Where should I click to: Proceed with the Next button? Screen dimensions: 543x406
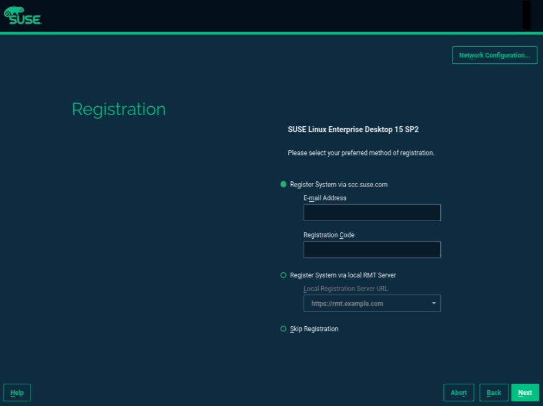click(525, 393)
